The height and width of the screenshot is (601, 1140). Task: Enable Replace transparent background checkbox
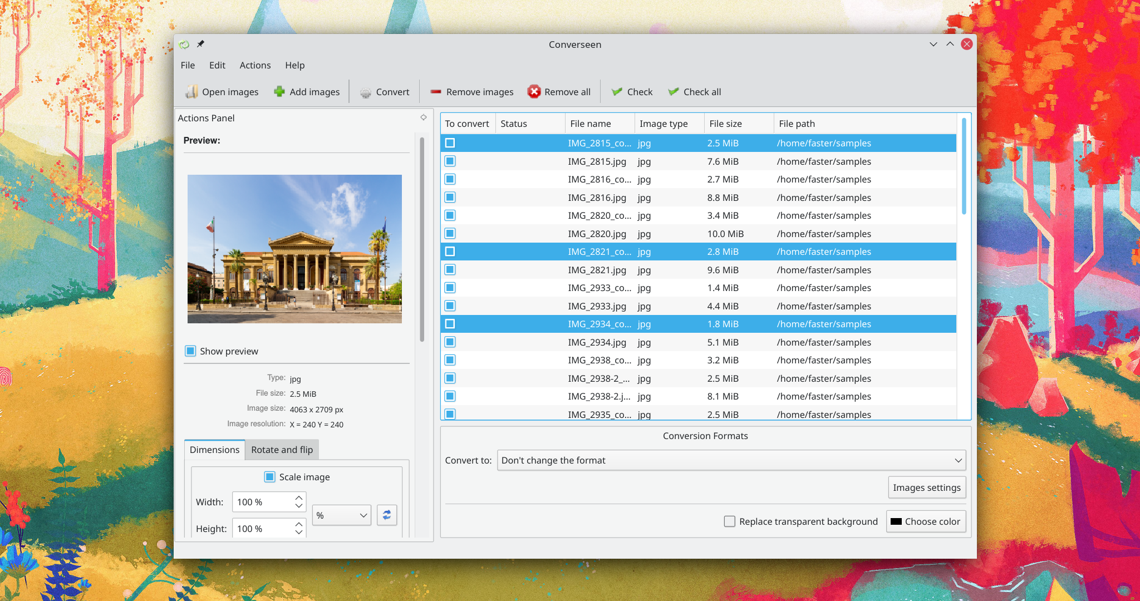pos(729,521)
